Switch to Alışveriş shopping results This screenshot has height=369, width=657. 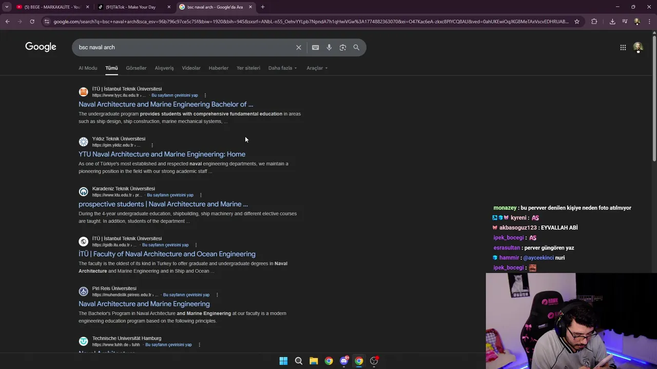164,68
